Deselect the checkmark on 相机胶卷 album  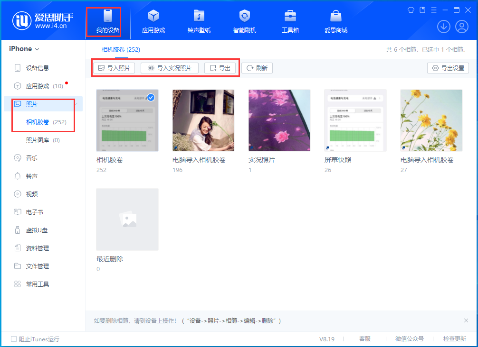[151, 98]
